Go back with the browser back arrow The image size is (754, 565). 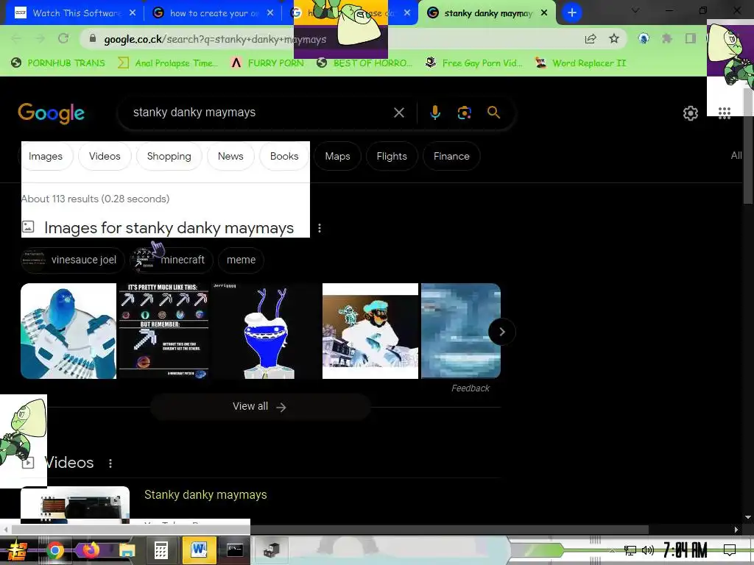tap(16, 38)
